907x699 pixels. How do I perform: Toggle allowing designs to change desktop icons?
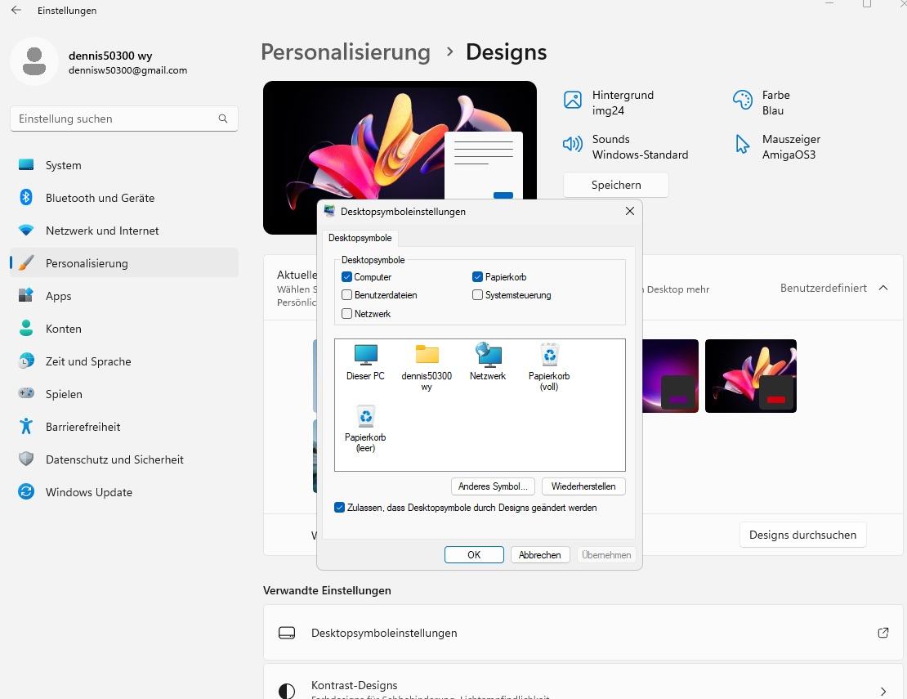pyautogui.click(x=340, y=508)
